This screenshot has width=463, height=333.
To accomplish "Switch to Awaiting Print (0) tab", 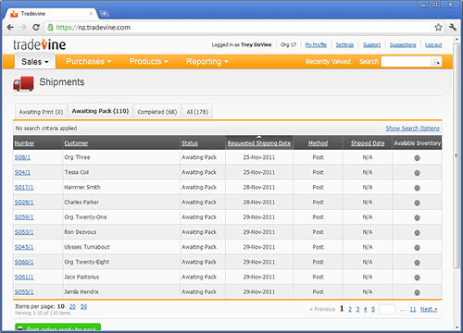I will (41, 112).
